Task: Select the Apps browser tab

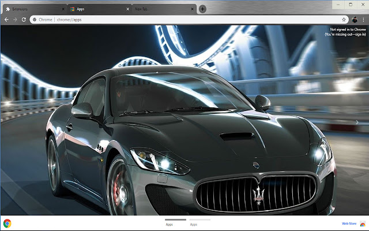Action: click(x=99, y=9)
